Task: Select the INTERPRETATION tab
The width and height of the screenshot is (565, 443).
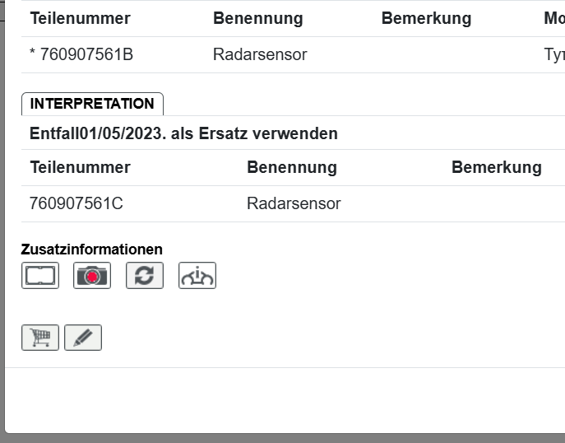Action: [x=92, y=104]
